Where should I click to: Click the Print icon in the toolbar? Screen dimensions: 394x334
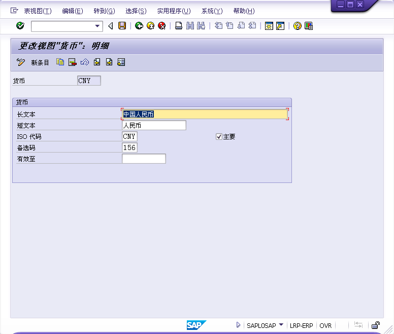[179, 26]
